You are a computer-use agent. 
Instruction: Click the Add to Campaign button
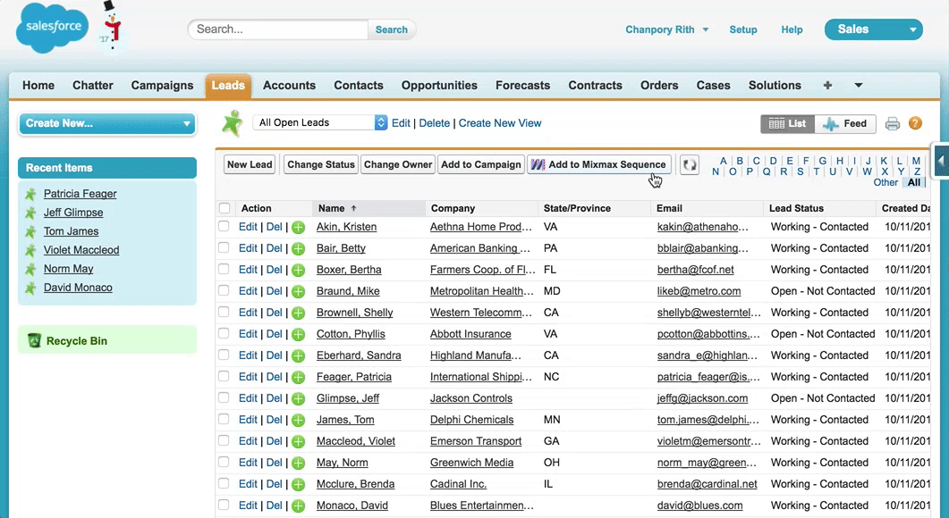(x=481, y=164)
